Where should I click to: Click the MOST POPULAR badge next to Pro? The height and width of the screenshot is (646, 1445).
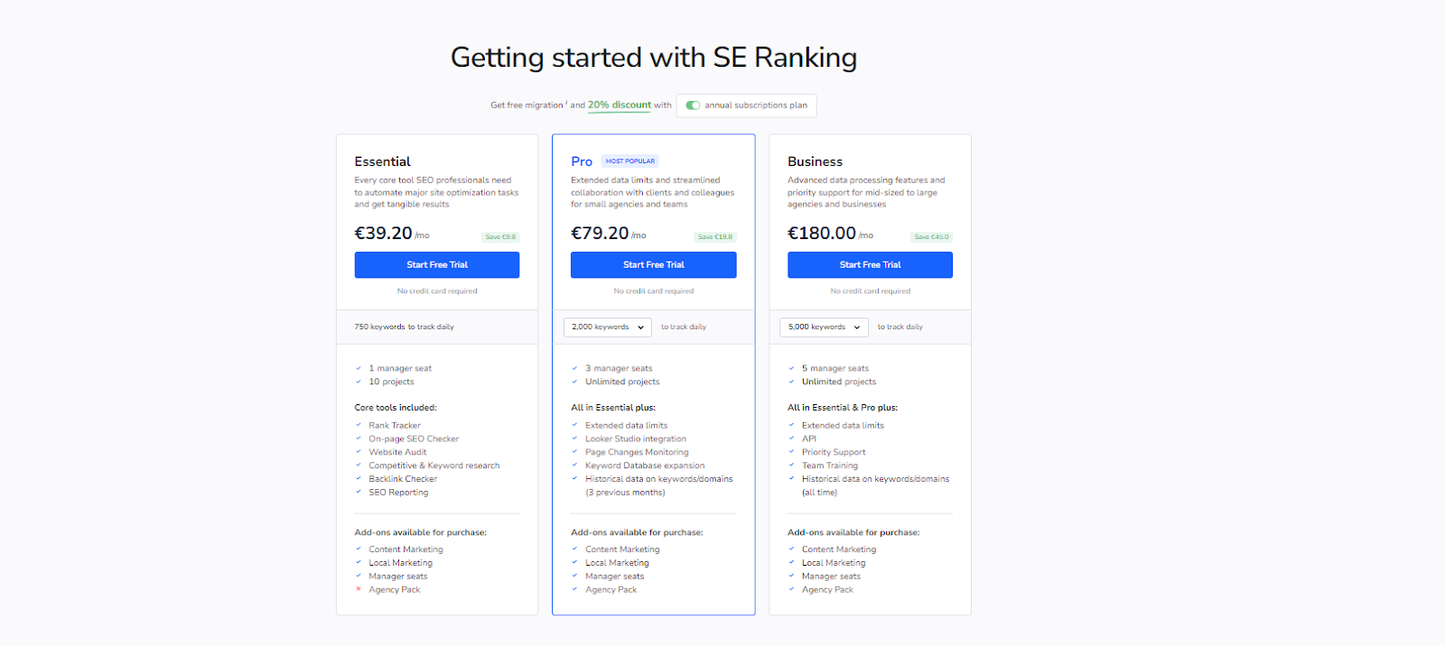[x=630, y=161]
